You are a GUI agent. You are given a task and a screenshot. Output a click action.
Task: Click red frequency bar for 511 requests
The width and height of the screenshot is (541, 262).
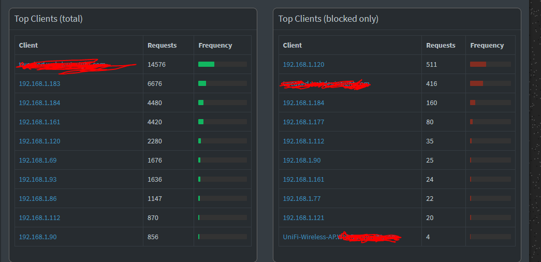click(x=478, y=64)
